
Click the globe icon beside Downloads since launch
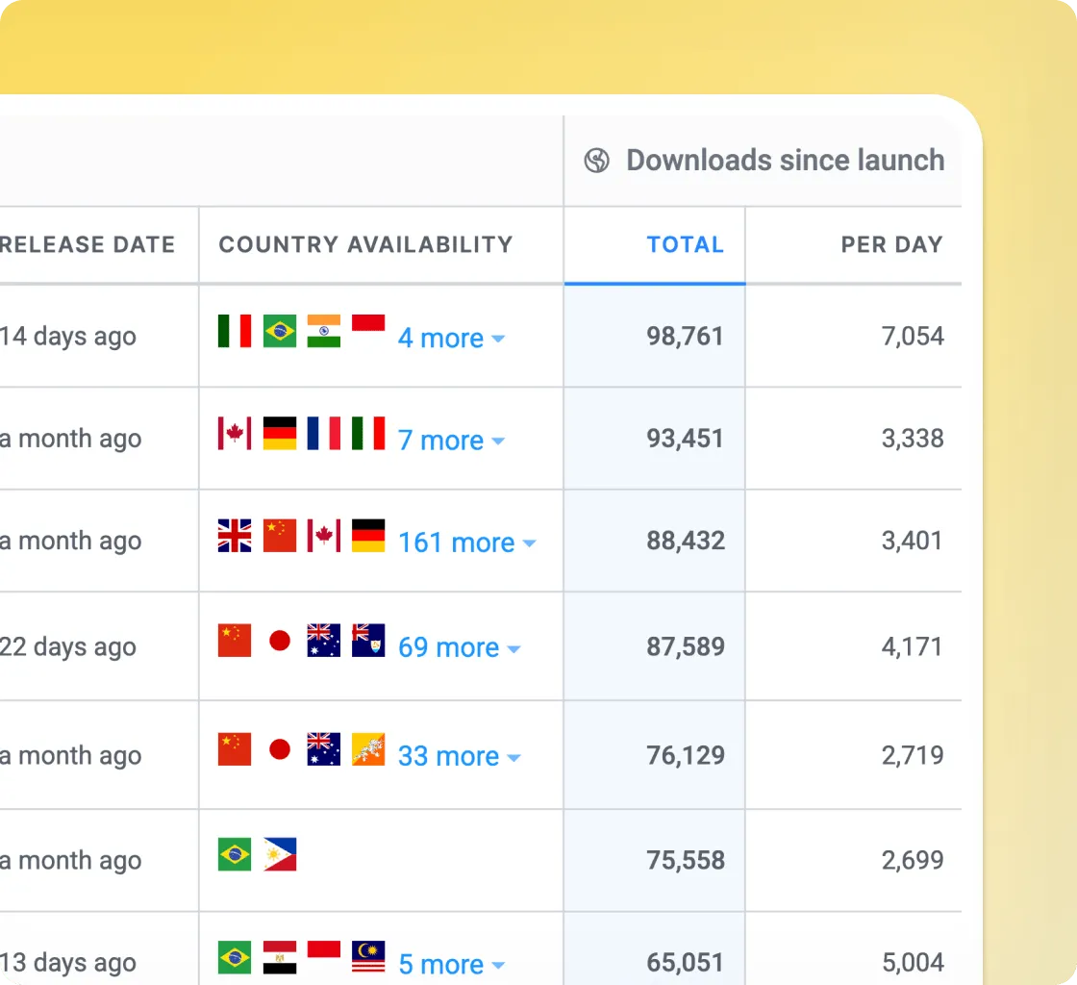[596, 160]
